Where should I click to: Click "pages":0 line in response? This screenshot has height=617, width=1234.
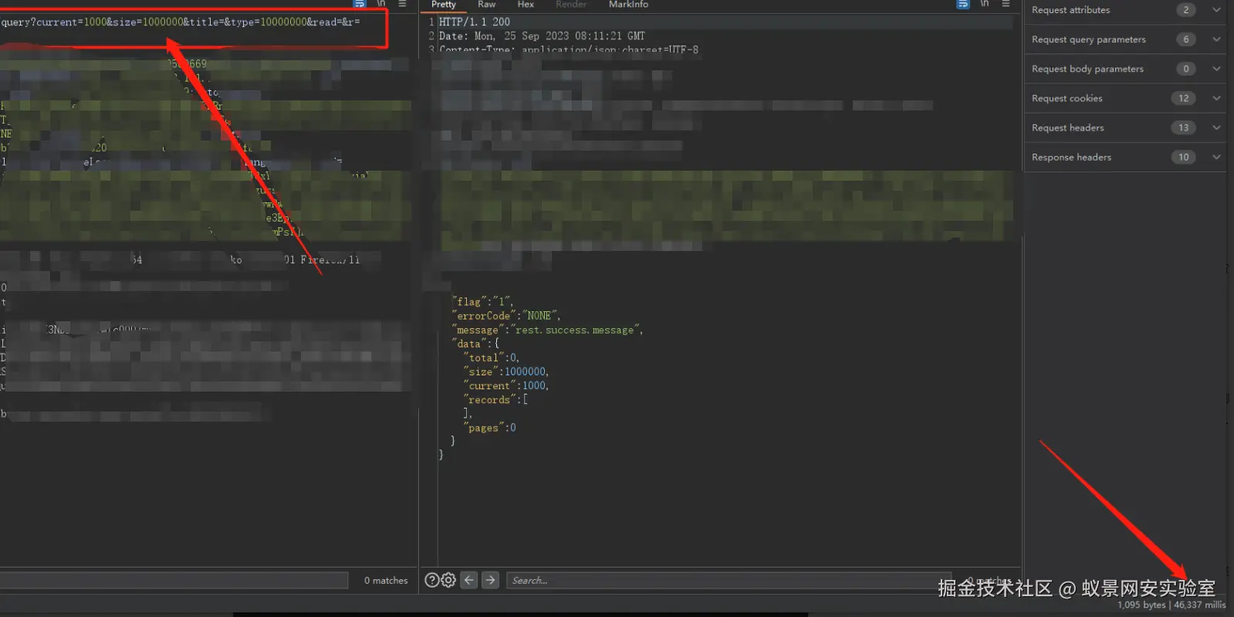point(489,427)
